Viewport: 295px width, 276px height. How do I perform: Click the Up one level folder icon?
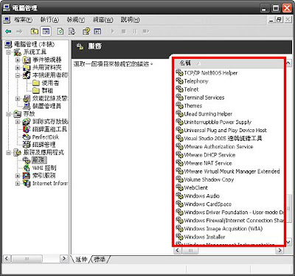(x=35, y=31)
